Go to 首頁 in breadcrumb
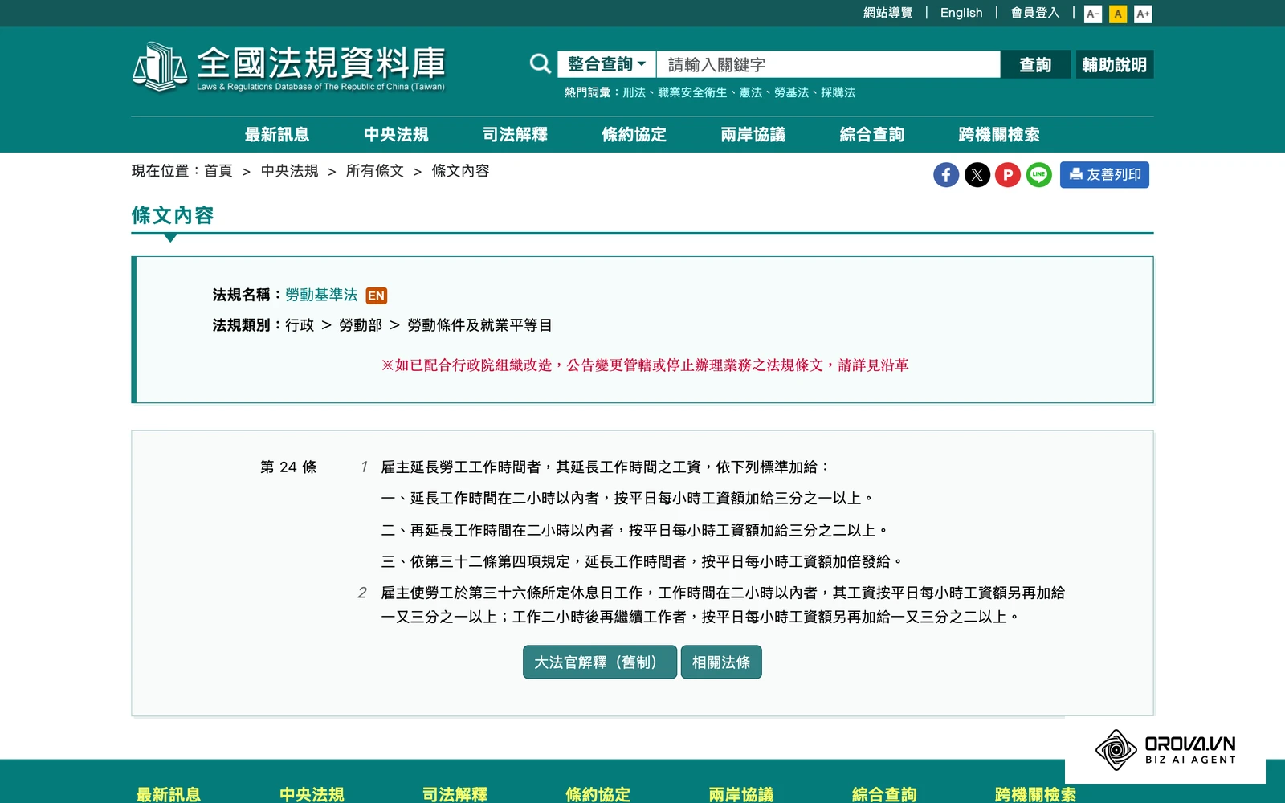Viewport: 1285px width, 803px height. click(218, 171)
